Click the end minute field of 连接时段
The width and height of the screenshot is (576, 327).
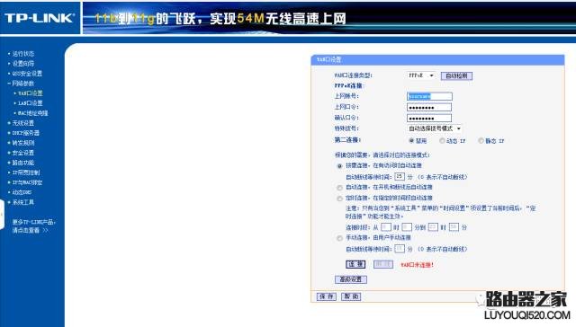click(x=454, y=227)
